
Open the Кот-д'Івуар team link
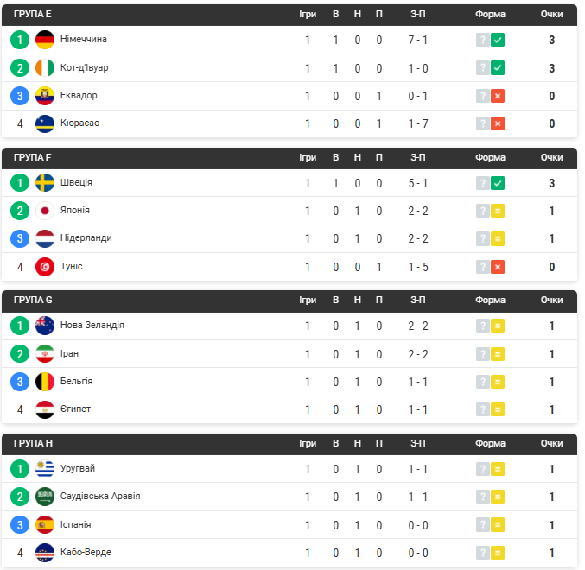[x=85, y=68]
